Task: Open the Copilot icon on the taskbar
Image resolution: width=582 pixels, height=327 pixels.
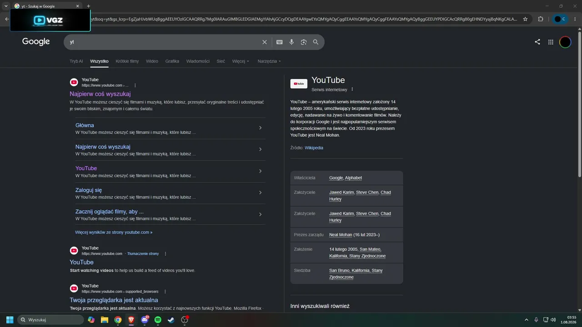Action: click(91, 320)
